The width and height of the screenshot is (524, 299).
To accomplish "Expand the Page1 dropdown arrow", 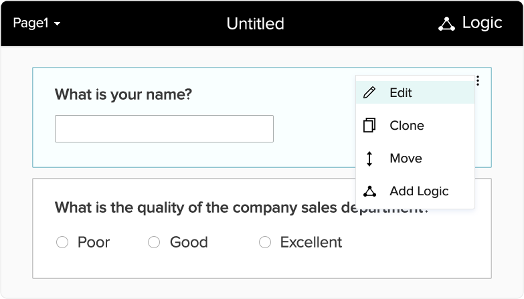I will [x=58, y=24].
